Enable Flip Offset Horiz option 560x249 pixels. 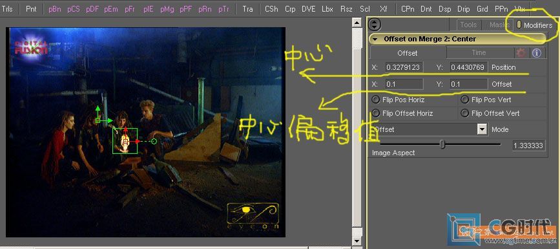pos(376,113)
